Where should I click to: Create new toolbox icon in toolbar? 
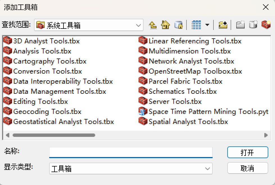click(266, 25)
